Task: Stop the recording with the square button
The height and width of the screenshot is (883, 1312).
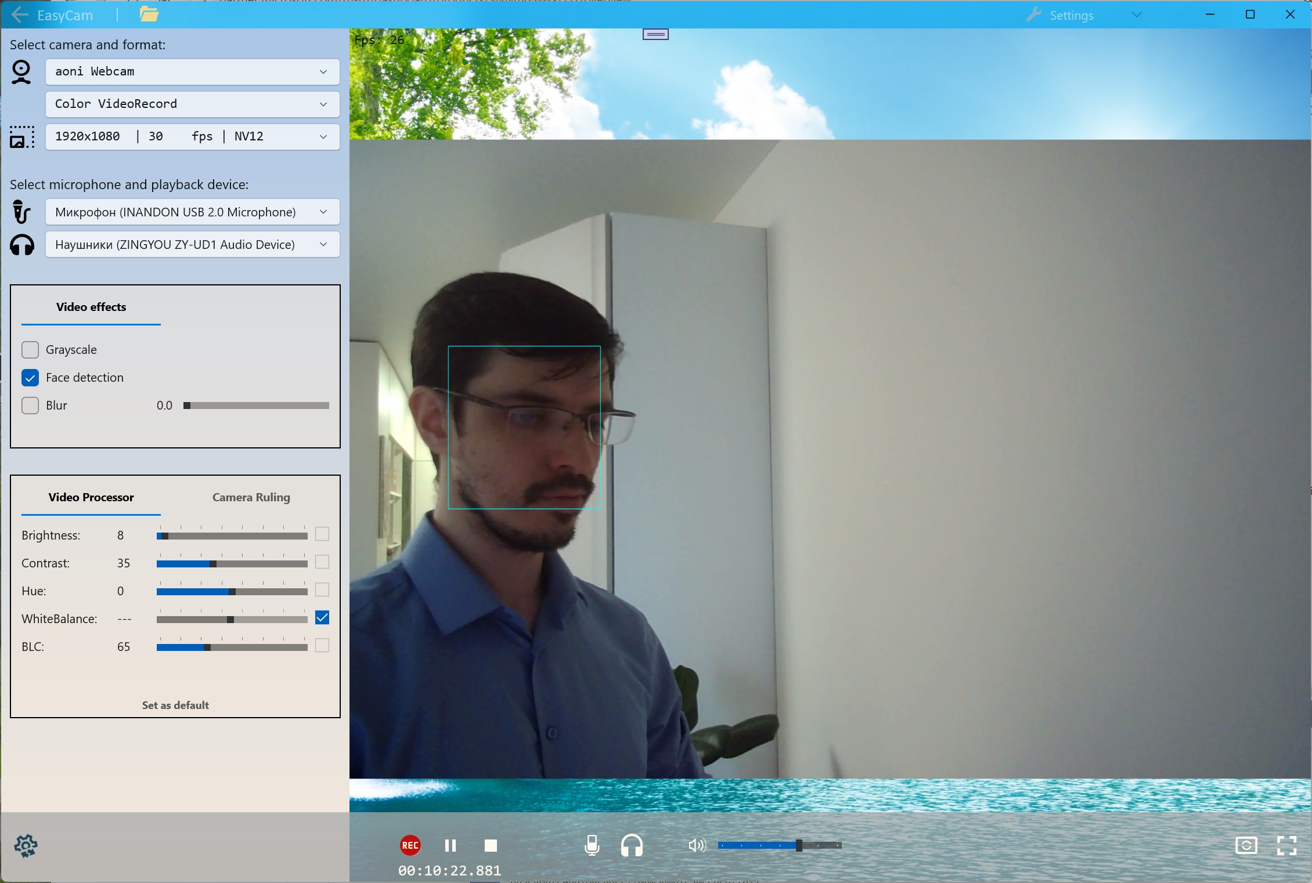Action: (x=491, y=845)
